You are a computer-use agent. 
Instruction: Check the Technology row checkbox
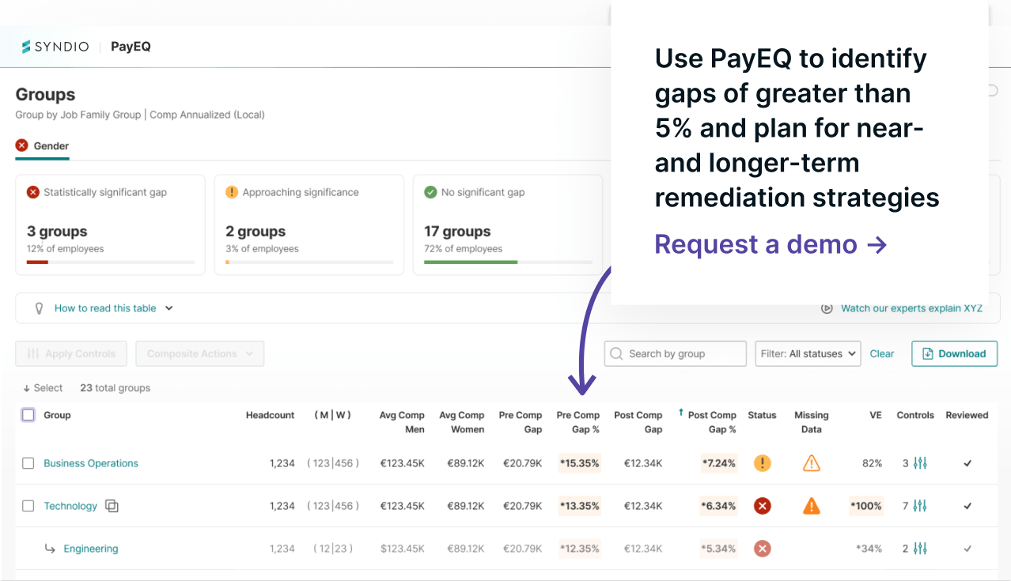coord(28,506)
